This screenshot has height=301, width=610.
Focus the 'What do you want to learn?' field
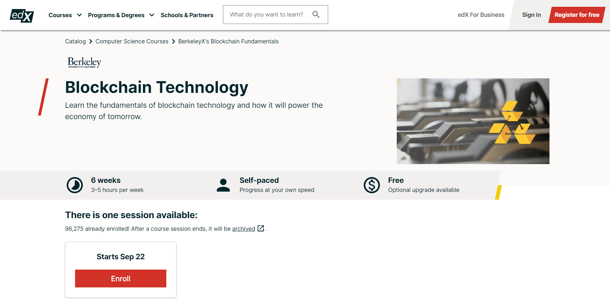coord(266,15)
